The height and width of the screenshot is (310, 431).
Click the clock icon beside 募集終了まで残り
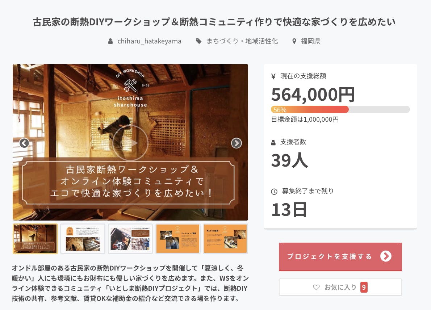(x=274, y=192)
